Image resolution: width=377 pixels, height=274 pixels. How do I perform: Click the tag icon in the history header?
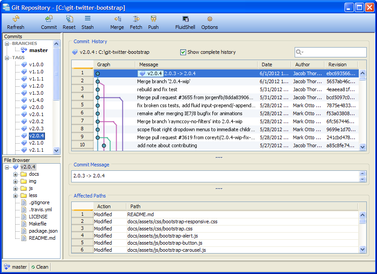click(75, 52)
